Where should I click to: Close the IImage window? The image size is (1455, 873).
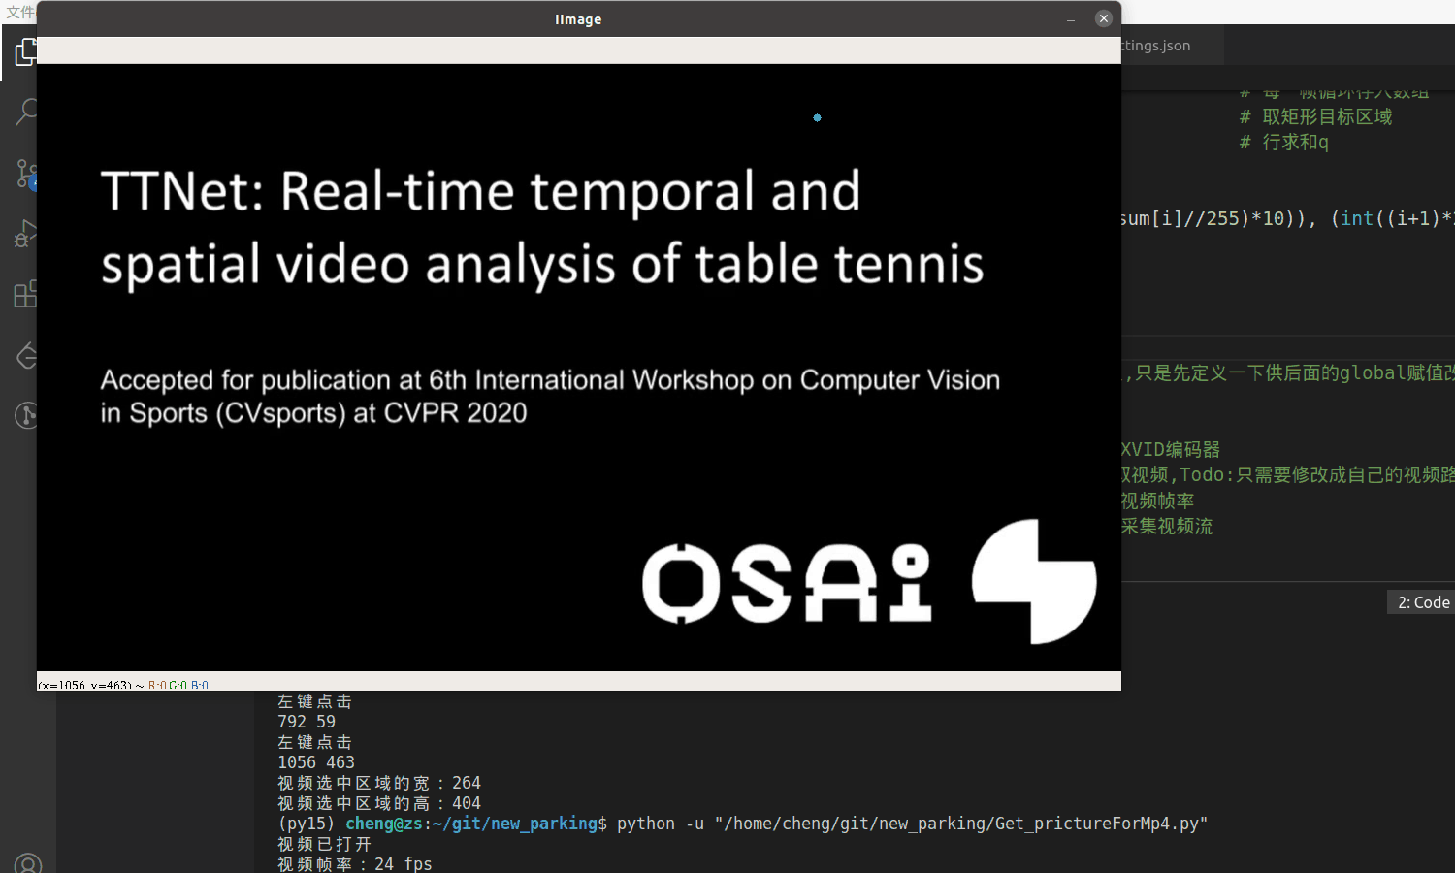(x=1103, y=18)
